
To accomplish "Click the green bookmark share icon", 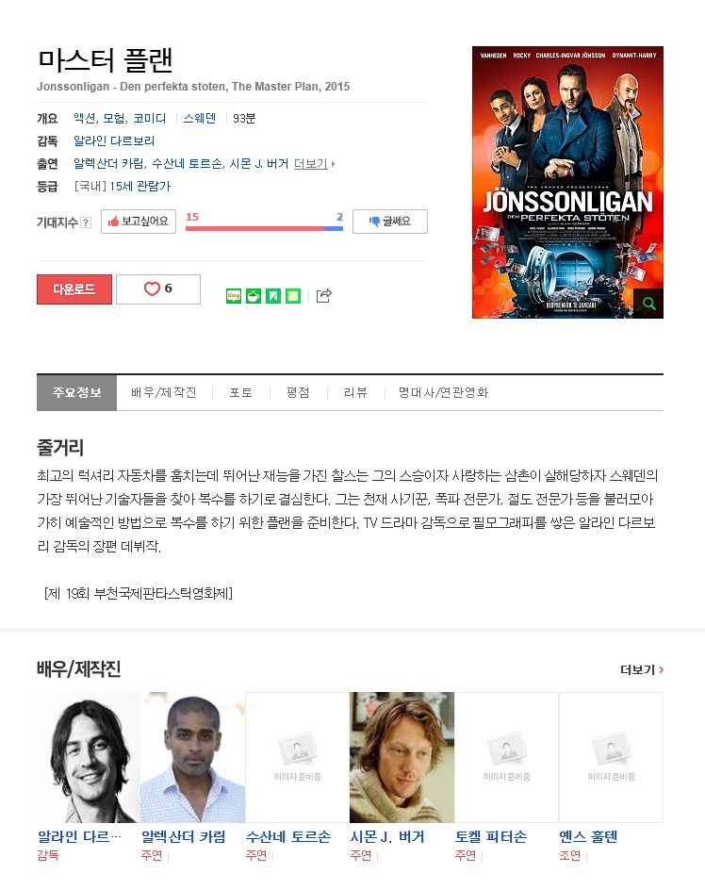I will pyautogui.click(x=273, y=296).
